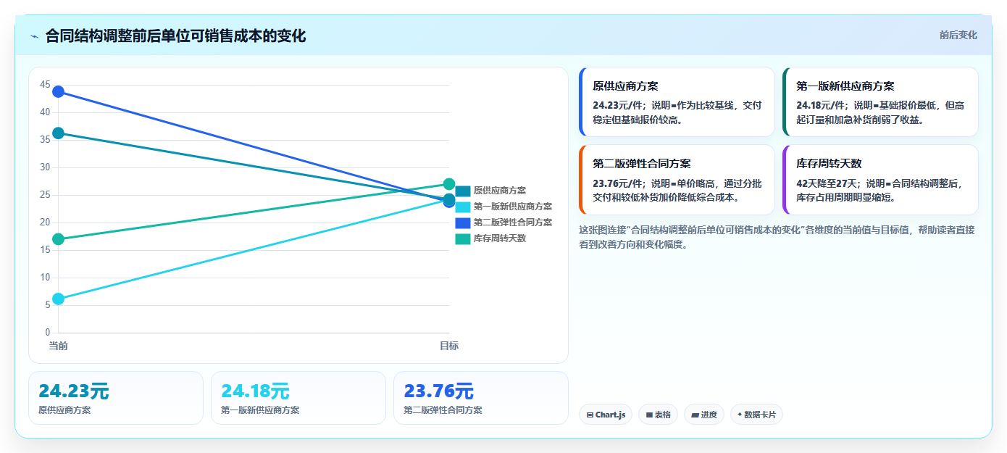This screenshot has height=453, width=1007.
Task: Click the 表格 tag icon
Action: (649, 415)
